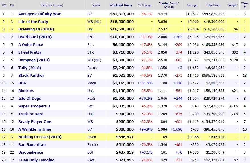The height and width of the screenshot is (163, 250).
Task: Click RAtt. studio in I Can Only Imagine row
Action: tap(91, 160)
